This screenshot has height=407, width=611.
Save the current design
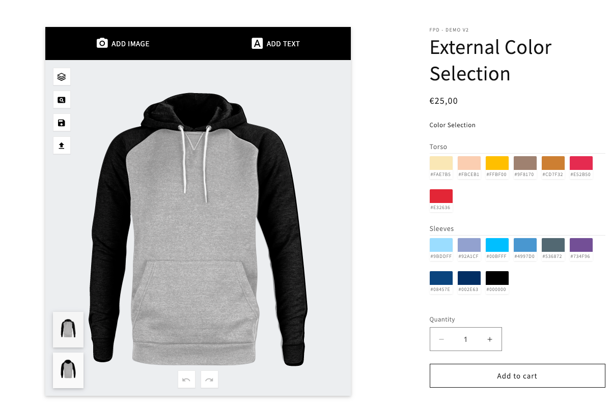tap(62, 122)
